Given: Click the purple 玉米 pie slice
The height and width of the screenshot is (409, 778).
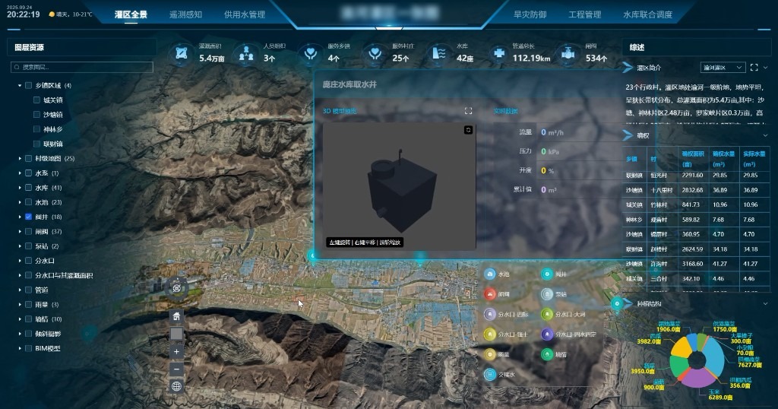Looking at the screenshot, I should point(698,379).
